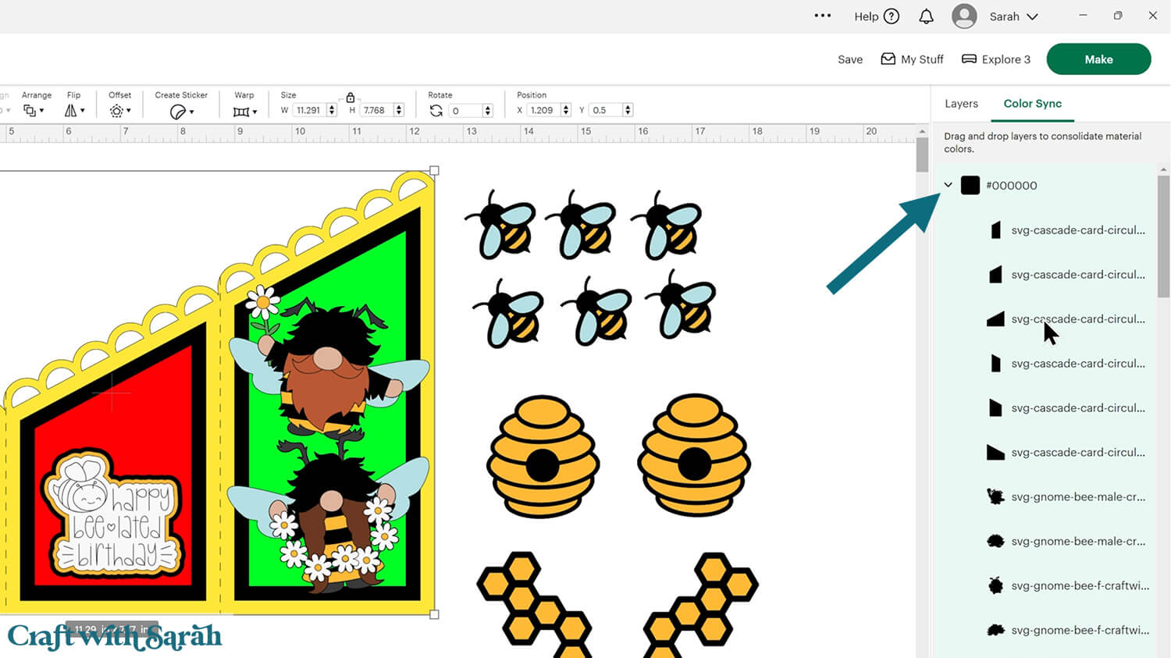Open the Warp dropdown arrow
The width and height of the screenshot is (1171, 658).
point(254,112)
